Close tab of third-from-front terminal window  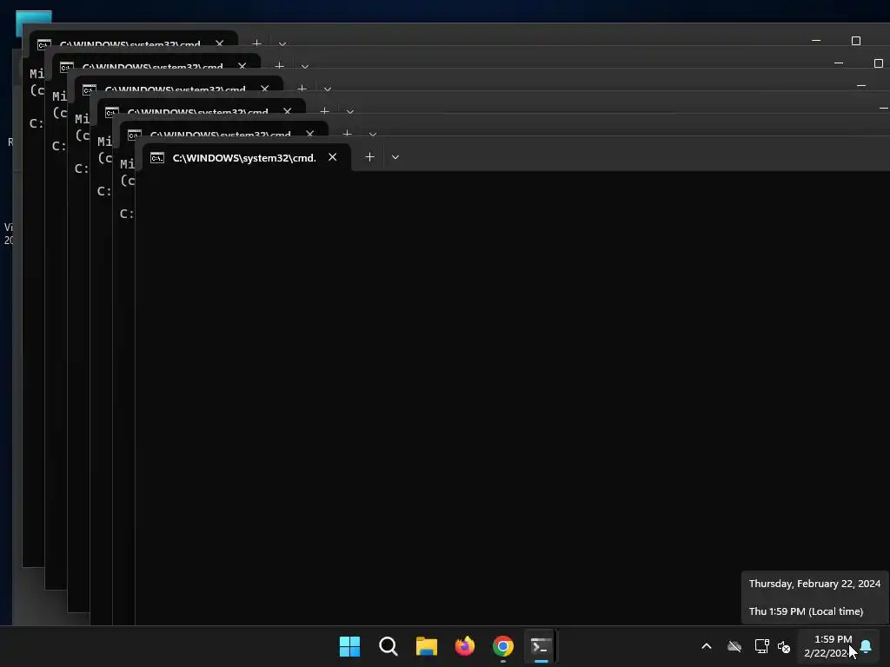coord(287,110)
